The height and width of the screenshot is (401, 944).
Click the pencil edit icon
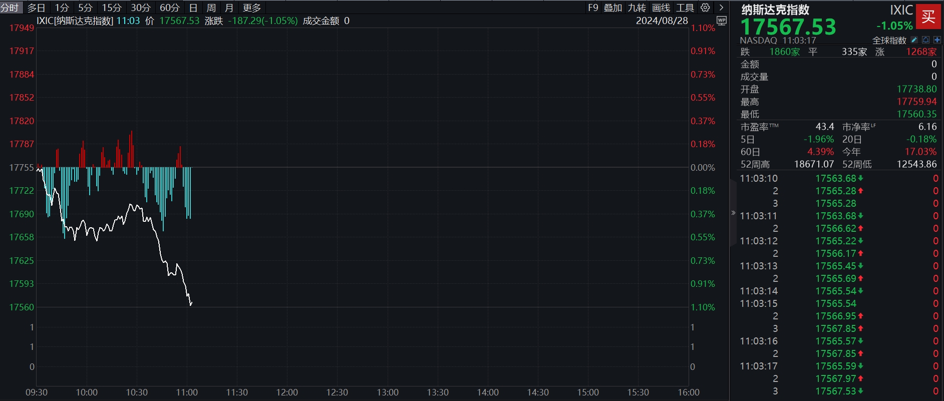(x=914, y=40)
